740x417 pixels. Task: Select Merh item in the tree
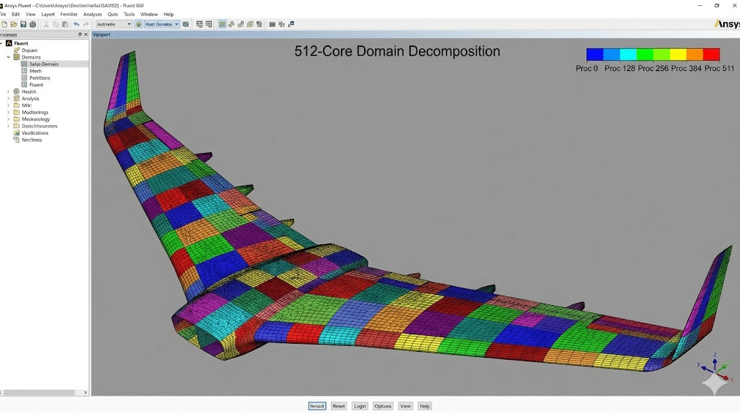click(35, 71)
